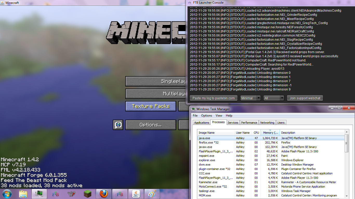This screenshot has width=355, height=199.
Task: Open the All log filter dropdown
Action: pyautogui.click(x=274, y=98)
